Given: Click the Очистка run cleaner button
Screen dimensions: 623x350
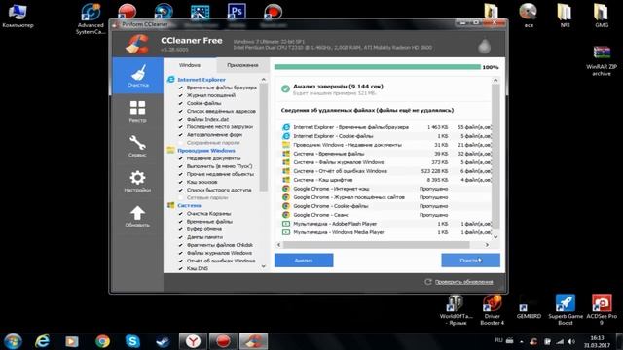Looking at the screenshot, I should [470, 261].
